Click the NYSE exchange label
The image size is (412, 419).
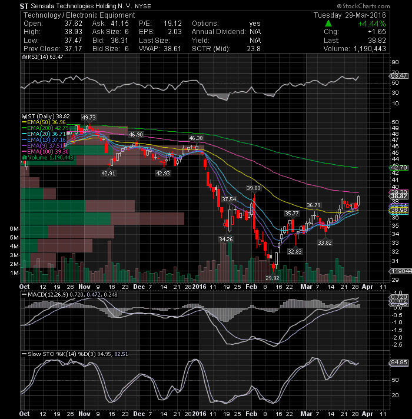pos(142,6)
